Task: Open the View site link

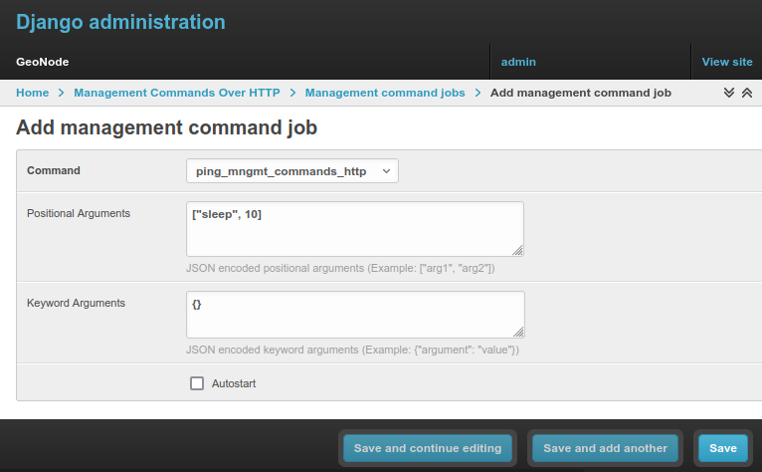Action: [727, 62]
